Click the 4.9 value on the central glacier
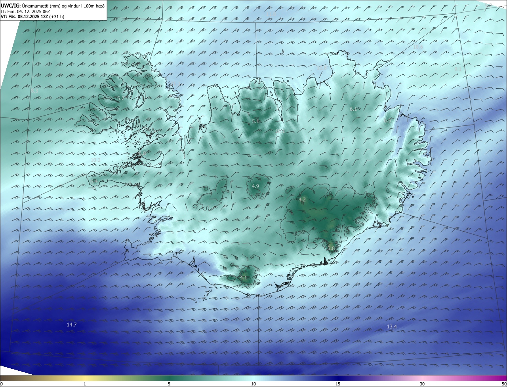Screen dimensions: 507x387 (x=255, y=186)
